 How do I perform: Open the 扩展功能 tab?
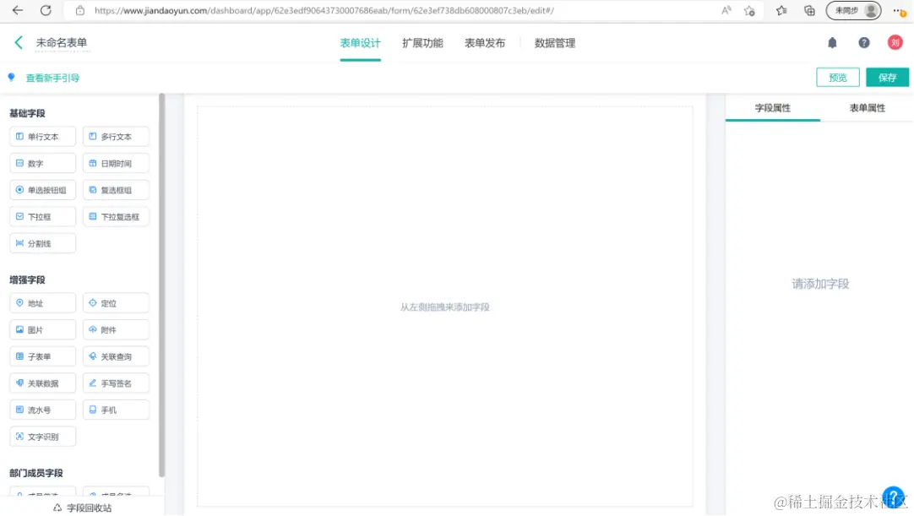422,43
